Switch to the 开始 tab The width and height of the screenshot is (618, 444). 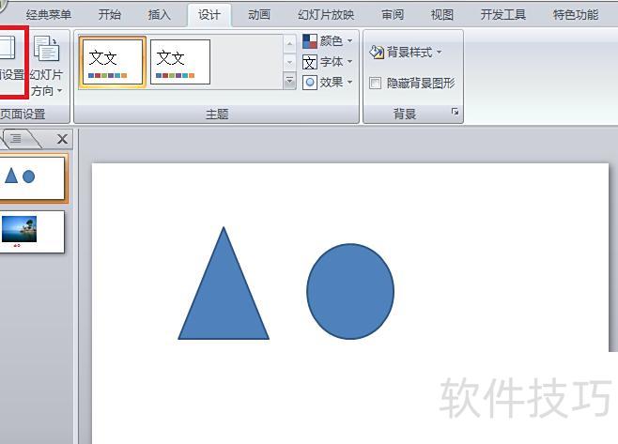coord(110,15)
